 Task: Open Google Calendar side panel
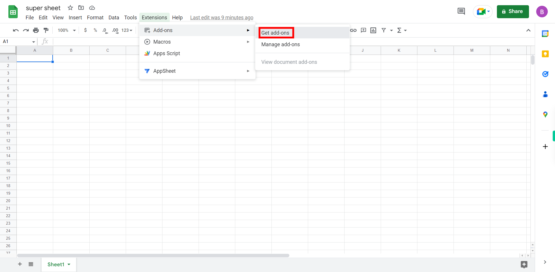[545, 34]
